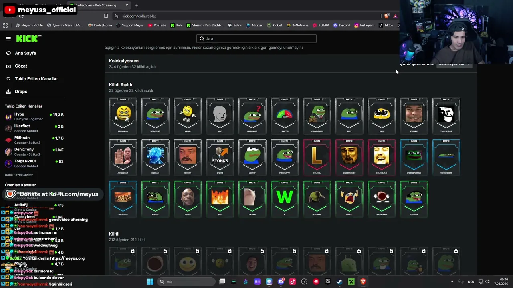
Task: Select the NOPERS emote card
Action: click(155, 199)
